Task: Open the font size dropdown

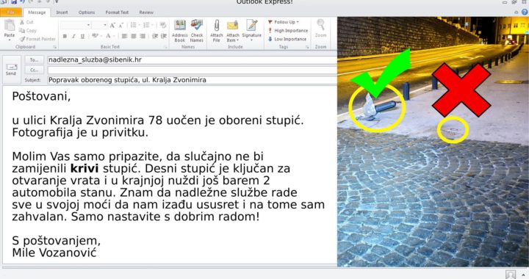Action: pos(100,25)
